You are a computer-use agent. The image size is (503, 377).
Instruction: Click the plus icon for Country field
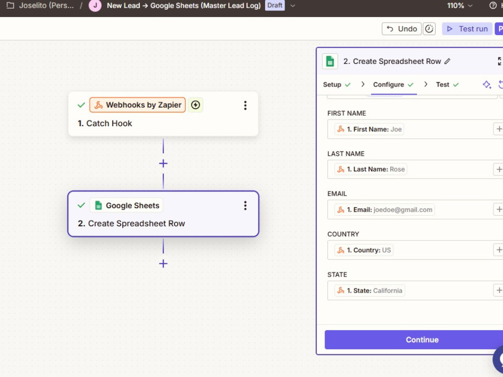[x=498, y=250]
